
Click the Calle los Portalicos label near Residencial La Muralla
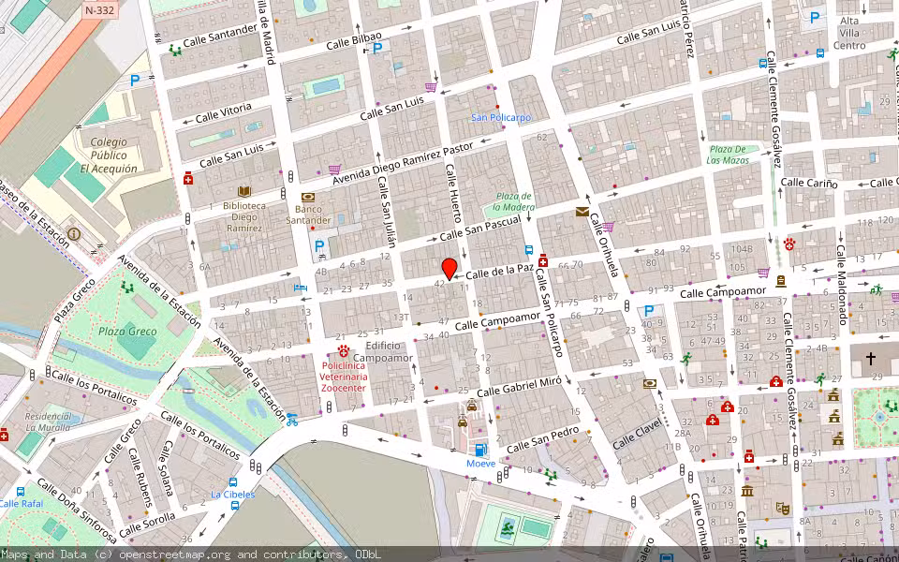(94, 387)
